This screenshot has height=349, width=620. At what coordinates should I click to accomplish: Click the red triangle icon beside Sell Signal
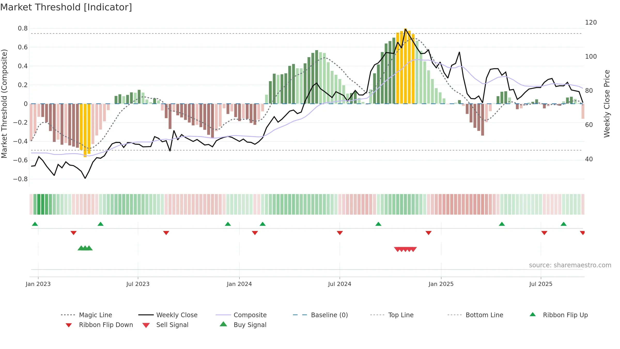[146, 325]
